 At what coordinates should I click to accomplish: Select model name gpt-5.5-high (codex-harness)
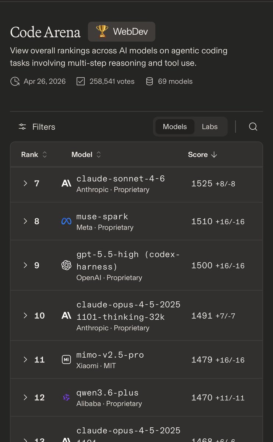pyautogui.click(x=128, y=260)
